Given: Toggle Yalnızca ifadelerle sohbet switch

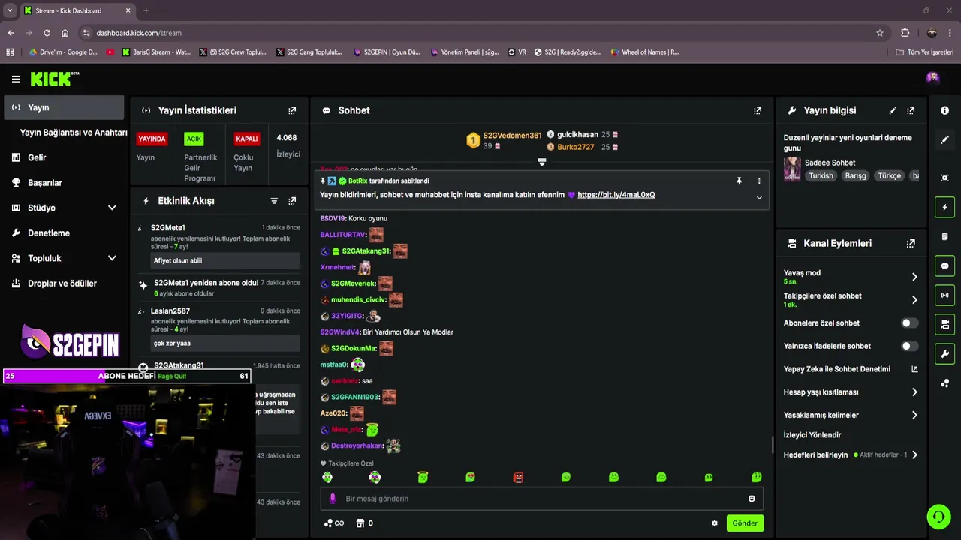Looking at the screenshot, I should 909,346.
